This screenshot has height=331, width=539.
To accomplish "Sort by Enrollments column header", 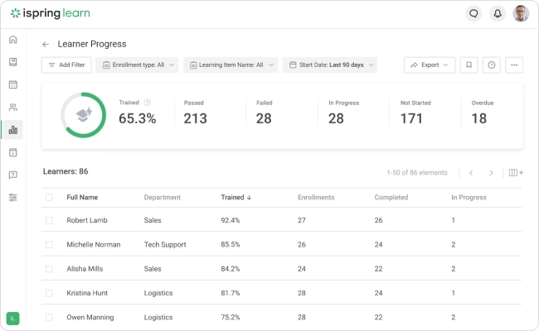I will point(316,197).
